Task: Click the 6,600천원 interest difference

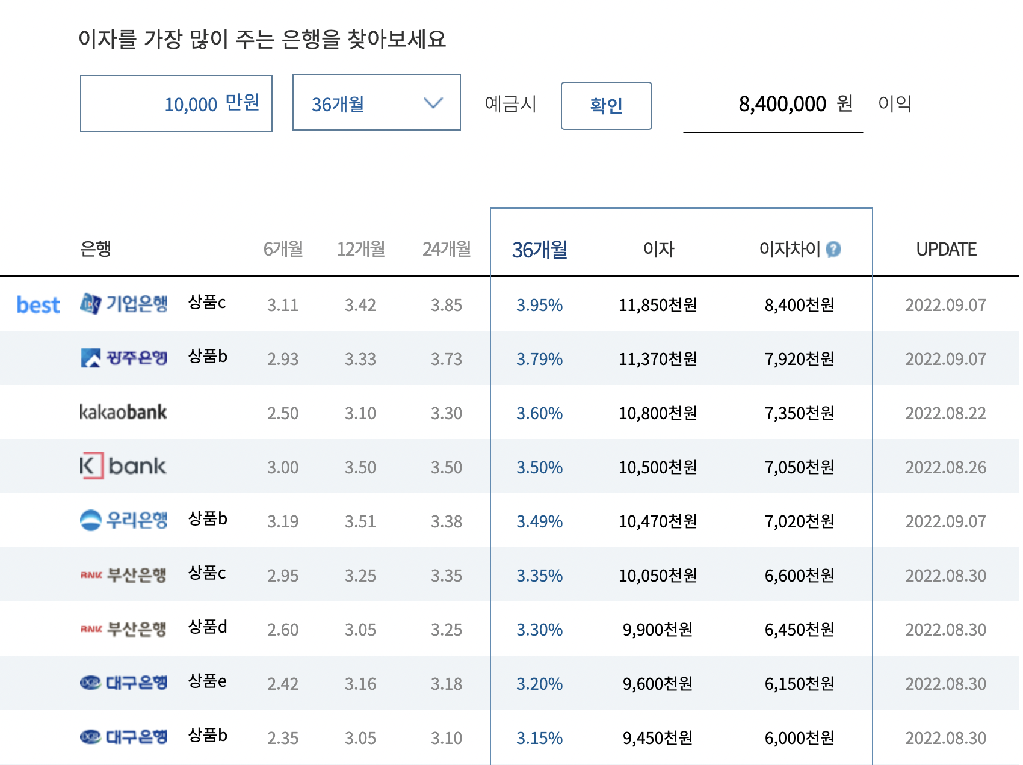Action: click(x=800, y=576)
